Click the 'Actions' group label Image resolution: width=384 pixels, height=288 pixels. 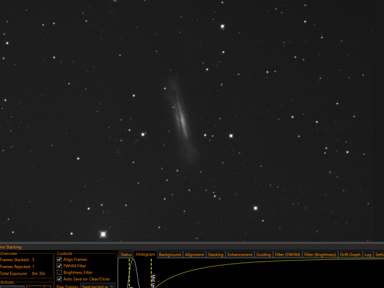click(7, 282)
